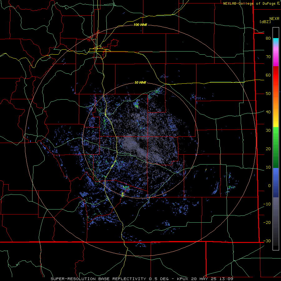This screenshot has height=281, width=281.
Task: Click the 40 value on the dBZ scale
Action: click(268, 112)
